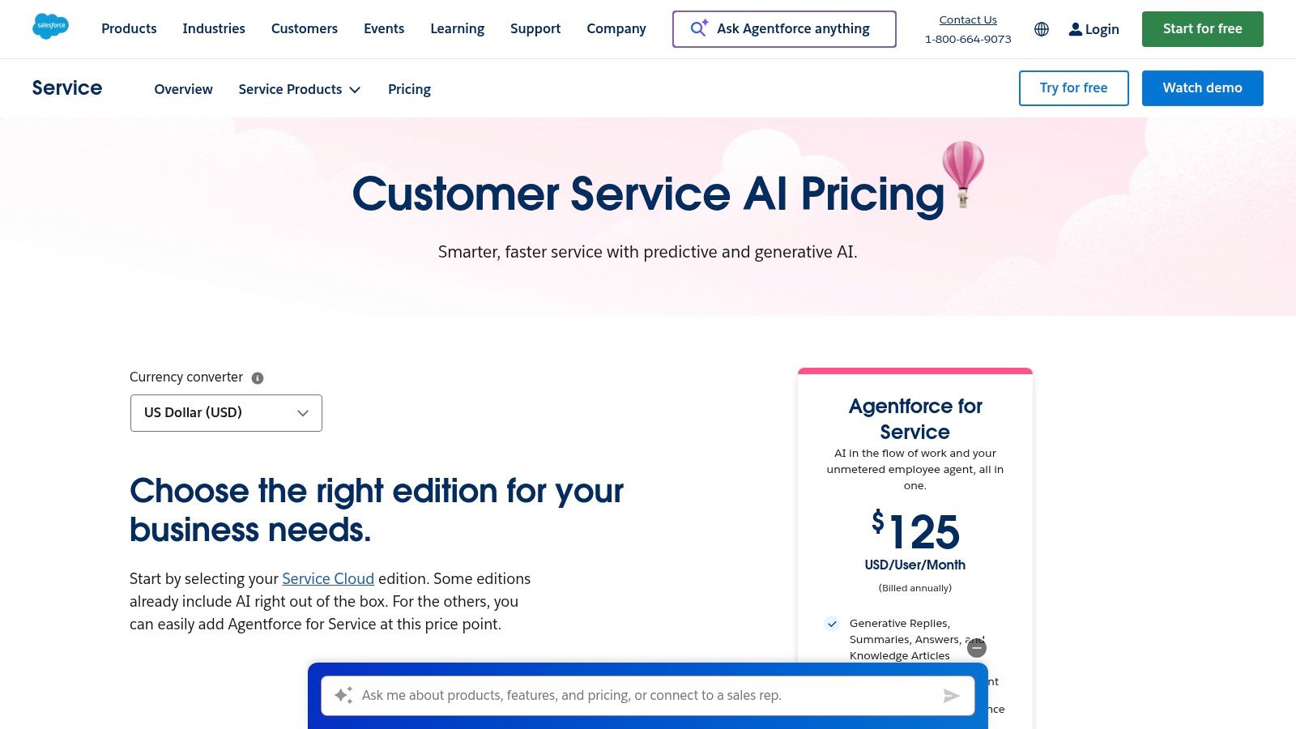Minimize the chat widget with minus icon

tap(977, 648)
